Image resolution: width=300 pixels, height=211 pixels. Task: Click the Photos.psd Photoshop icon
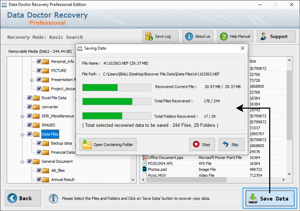tap(145, 169)
